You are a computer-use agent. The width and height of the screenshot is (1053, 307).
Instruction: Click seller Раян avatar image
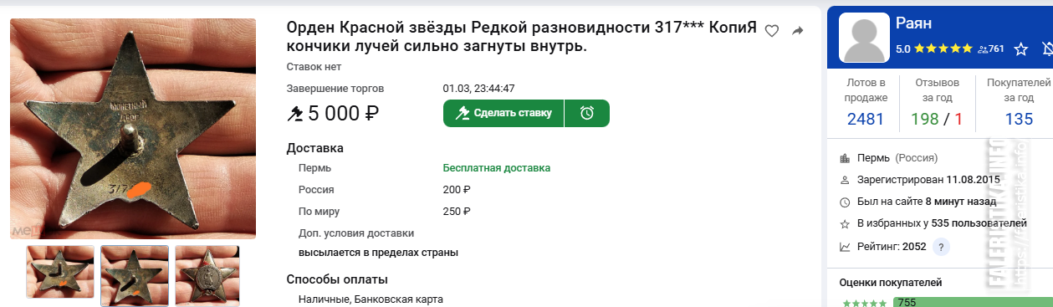[865, 38]
